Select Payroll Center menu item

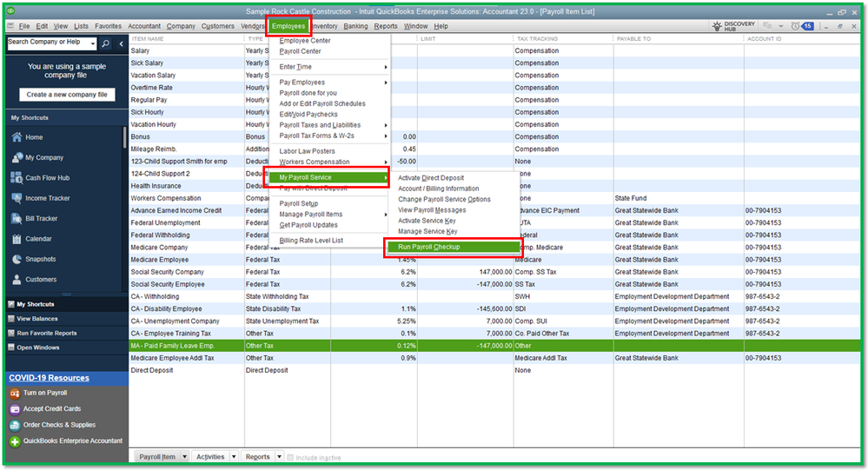pos(300,51)
